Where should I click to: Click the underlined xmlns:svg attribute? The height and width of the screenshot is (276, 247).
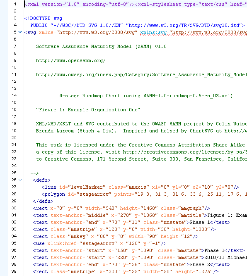click(x=194, y=33)
